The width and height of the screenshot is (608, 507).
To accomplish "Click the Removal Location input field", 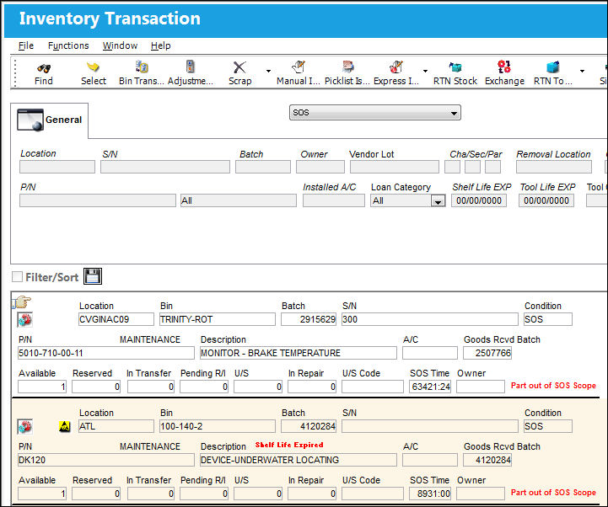I will [x=554, y=167].
